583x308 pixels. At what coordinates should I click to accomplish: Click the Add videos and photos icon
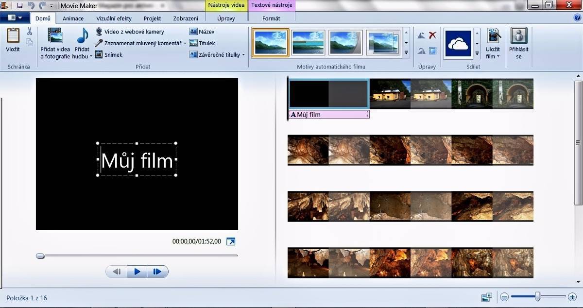coord(55,36)
